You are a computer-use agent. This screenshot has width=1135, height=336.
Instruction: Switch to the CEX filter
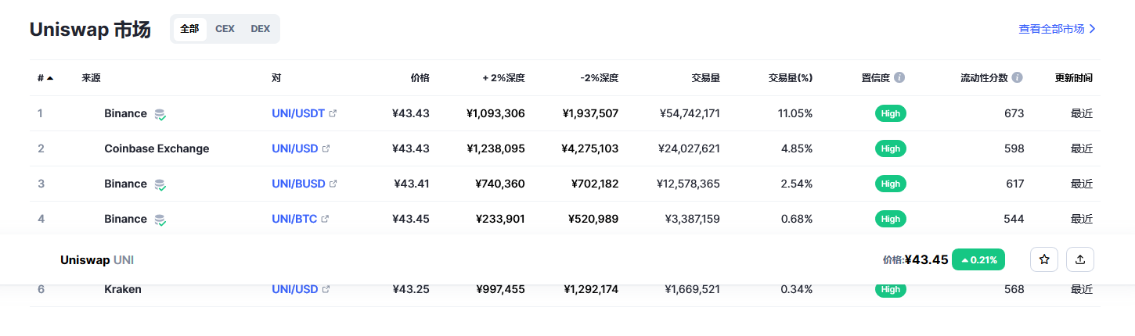[x=225, y=29]
